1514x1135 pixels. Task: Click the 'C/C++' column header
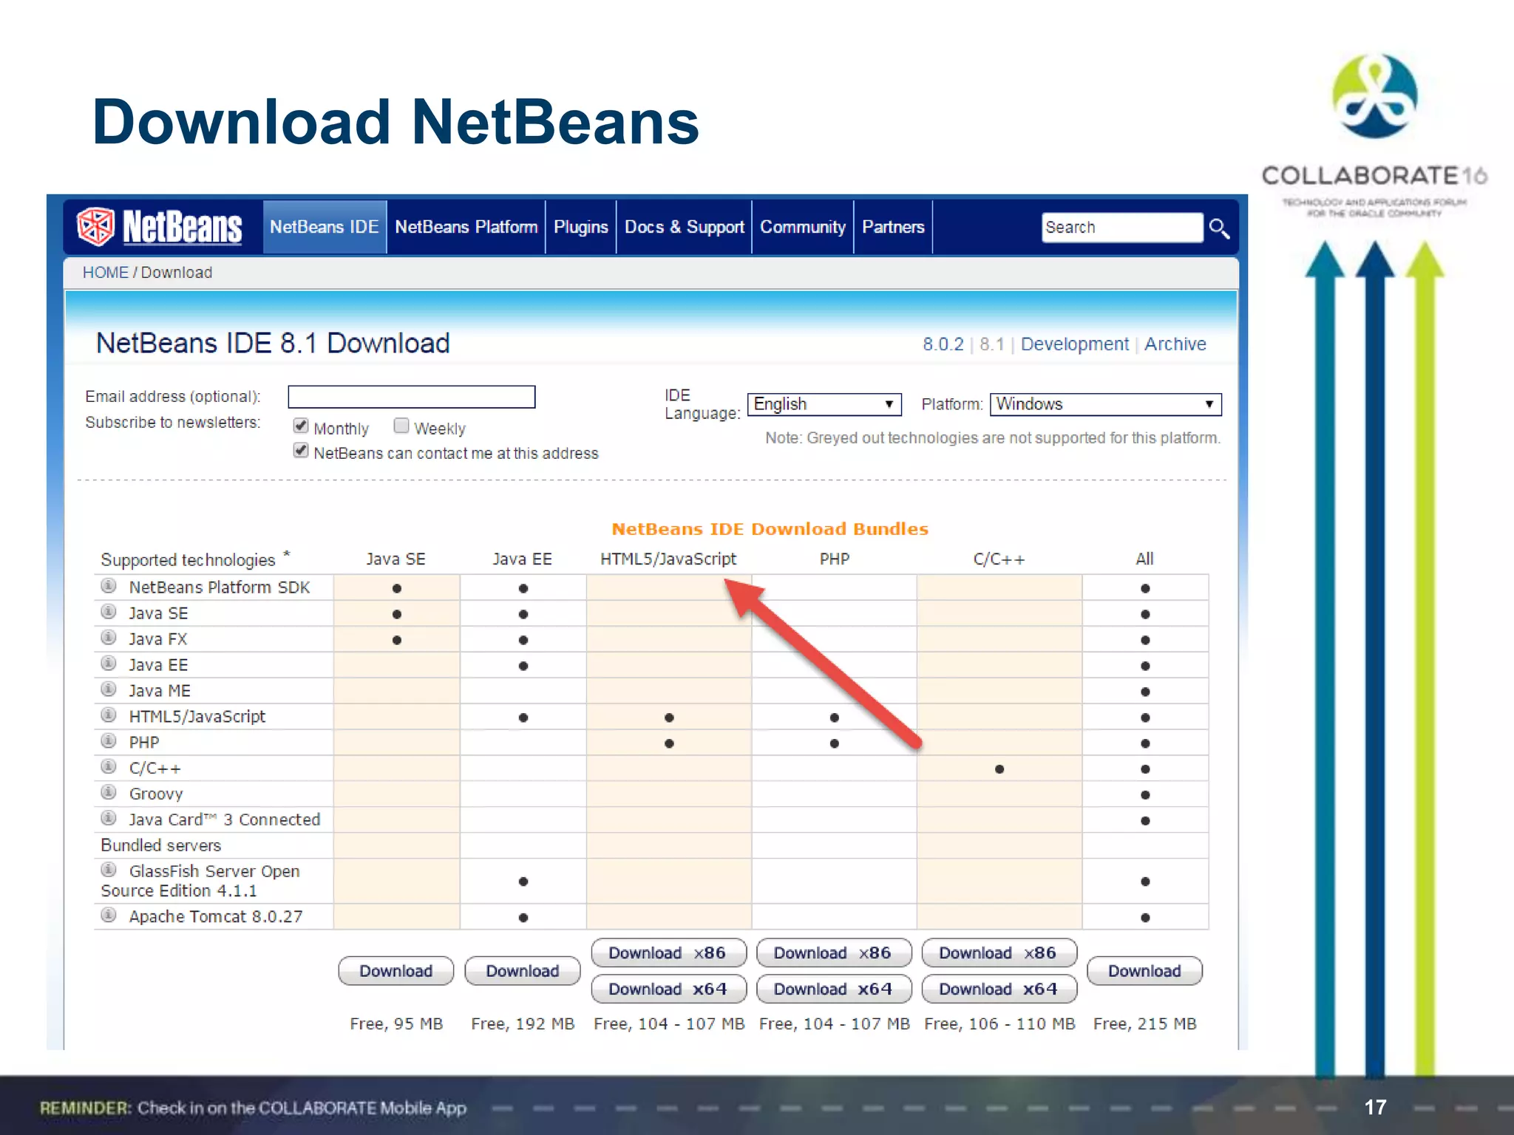(999, 559)
